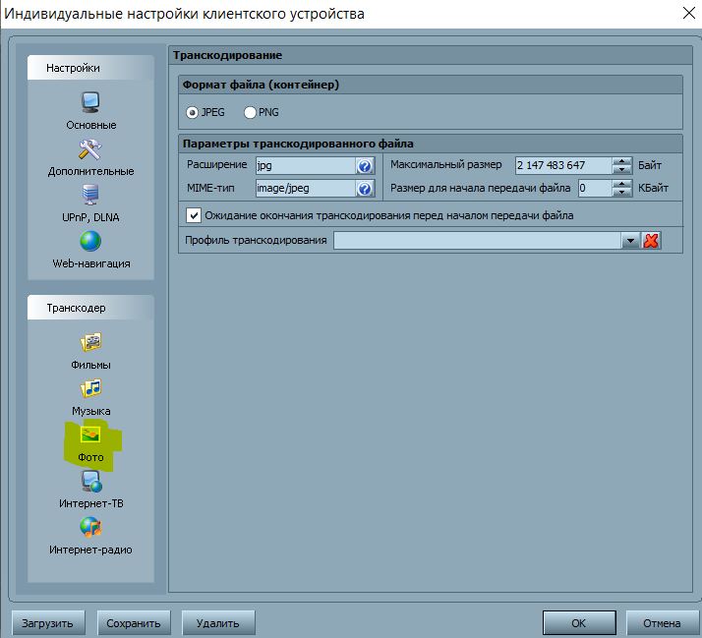Open Дополнительные settings with tools icon
Screen dimensions: 702x638
click(90, 149)
